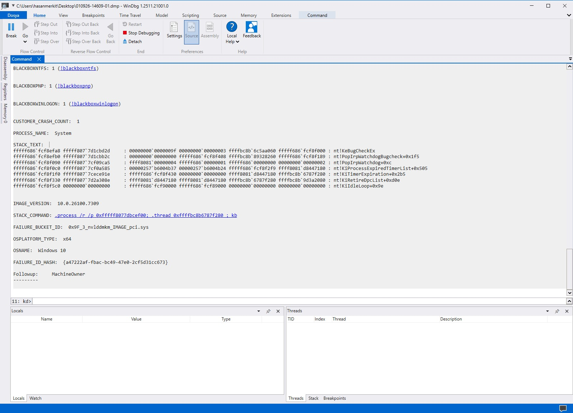Switch to the Time Travel tab
573x413 pixels.
(130, 15)
